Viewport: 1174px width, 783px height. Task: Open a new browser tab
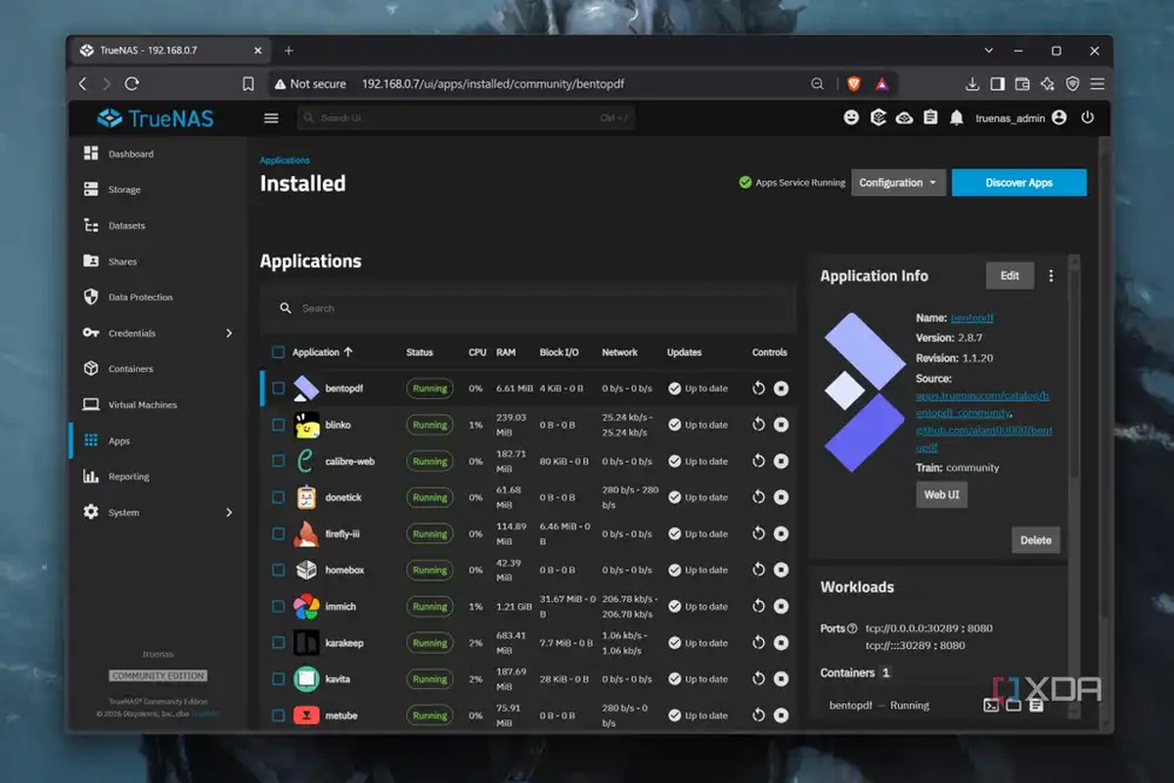tap(289, 51)
